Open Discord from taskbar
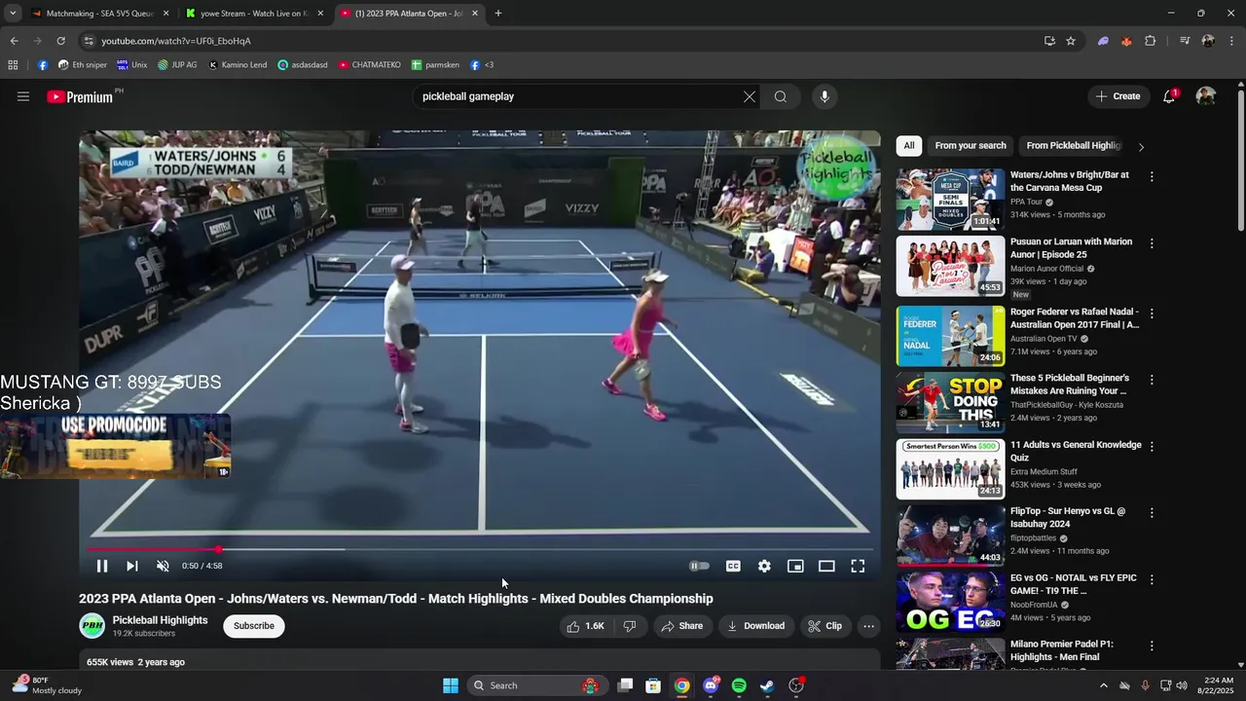This screenshot has width=1246, height=701. pyautogui.click(x=711, y=685)
